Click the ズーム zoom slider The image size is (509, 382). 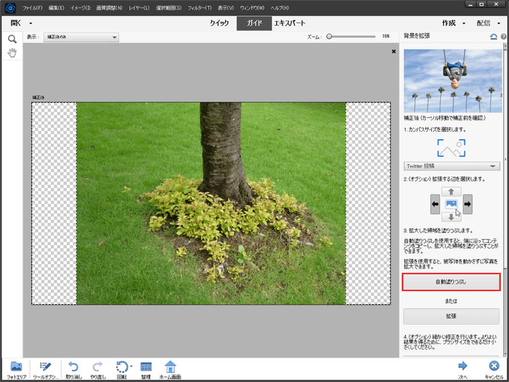pyautogui.click(x=351, y=36)
